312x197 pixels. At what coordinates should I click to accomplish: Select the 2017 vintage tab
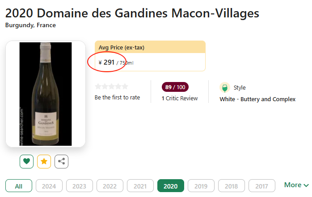coord(262,186)
